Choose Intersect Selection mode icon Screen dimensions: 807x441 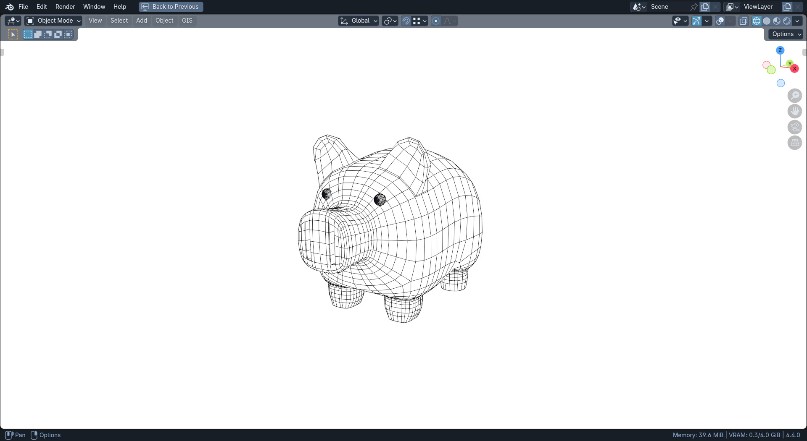[68, 34]
